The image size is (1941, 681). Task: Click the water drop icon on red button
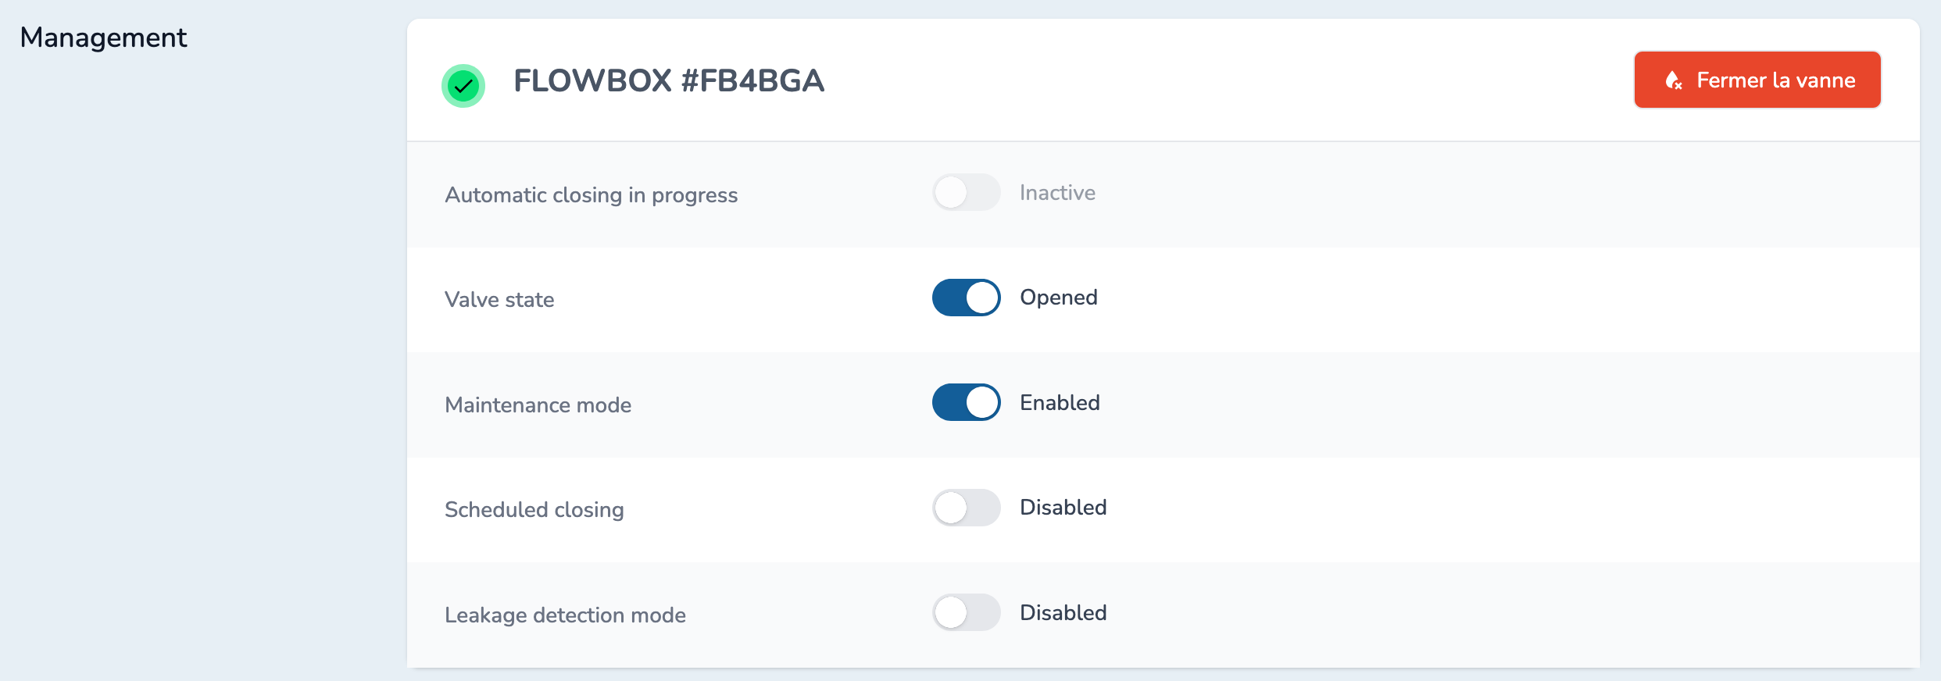[x=1673, y=80]
